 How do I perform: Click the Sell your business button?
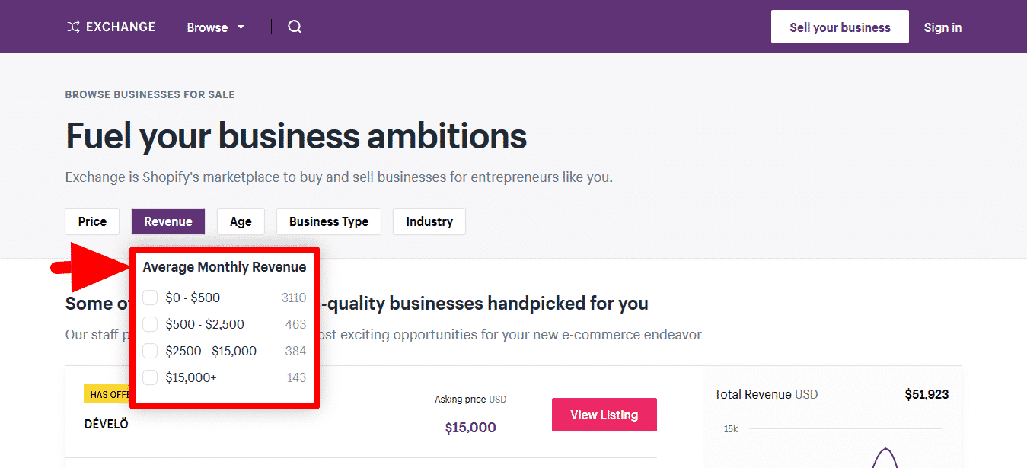click(x=840, y=27)
